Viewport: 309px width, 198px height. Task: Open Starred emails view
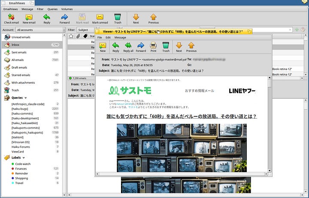(32, 75)
